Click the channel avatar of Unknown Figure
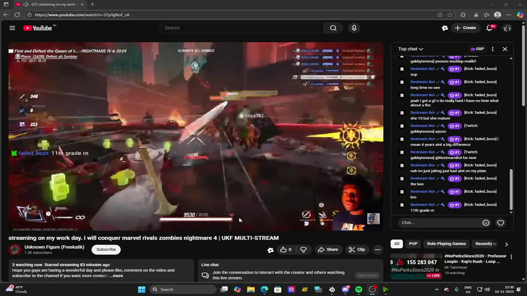 point(15,250)
